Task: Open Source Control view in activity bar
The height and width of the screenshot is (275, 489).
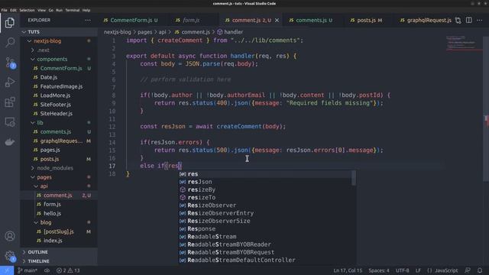Action: (10, 63)
